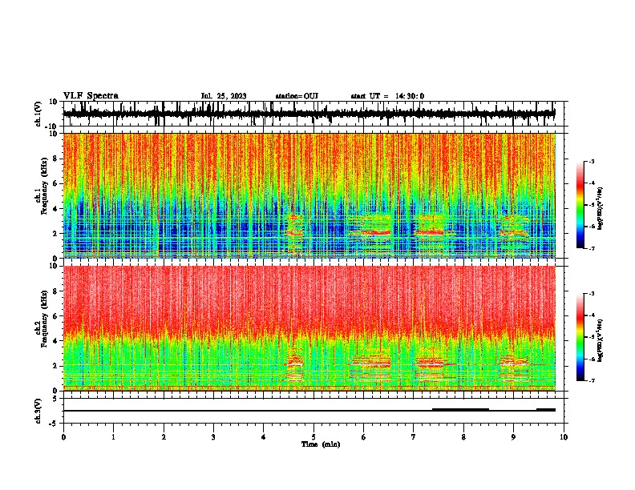This screenshot has width=635, height=490.
Task: Click the "start UT = 14:30:0" header text
Action: [x=387, y=96]
